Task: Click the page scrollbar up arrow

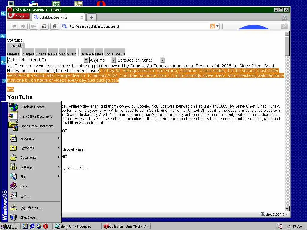Action: pyautogui.click(x=287, y=34)
